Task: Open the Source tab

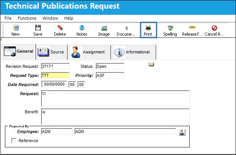Action: 52,52
